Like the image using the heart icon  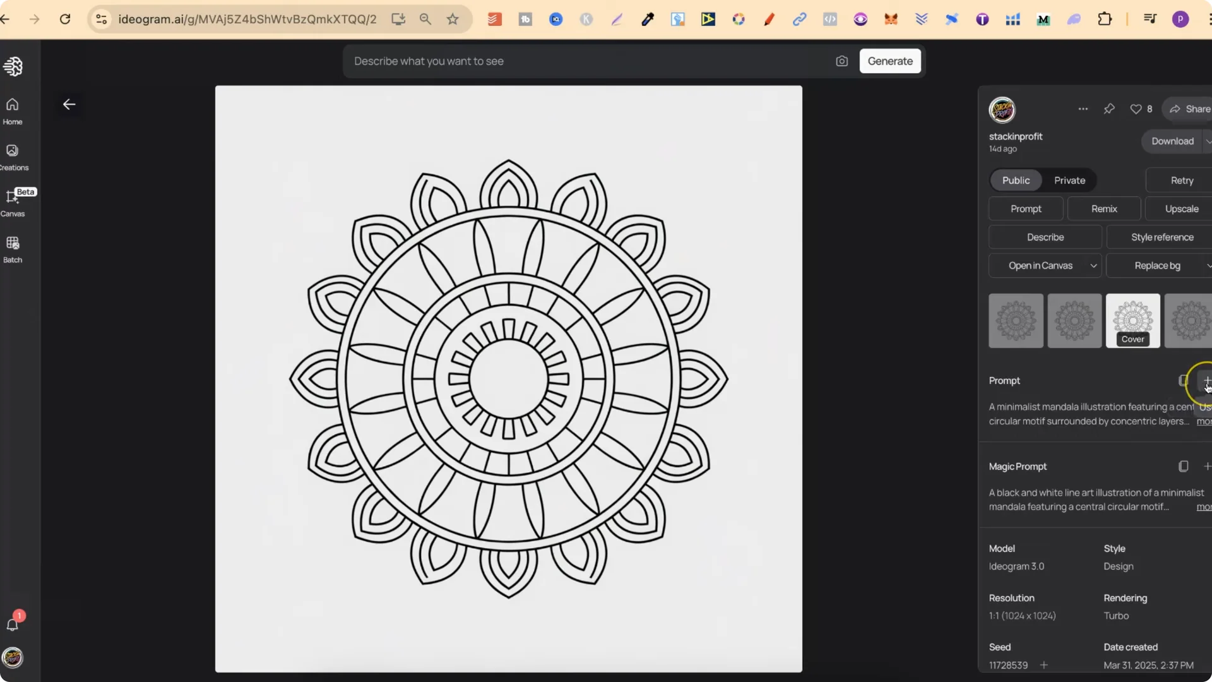(x=1136, y=109)
